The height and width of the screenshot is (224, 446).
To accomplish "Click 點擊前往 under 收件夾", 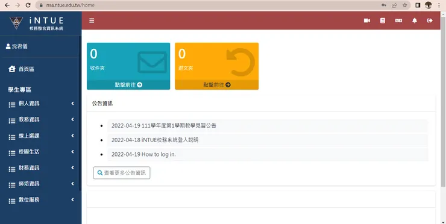I will 128,85.
